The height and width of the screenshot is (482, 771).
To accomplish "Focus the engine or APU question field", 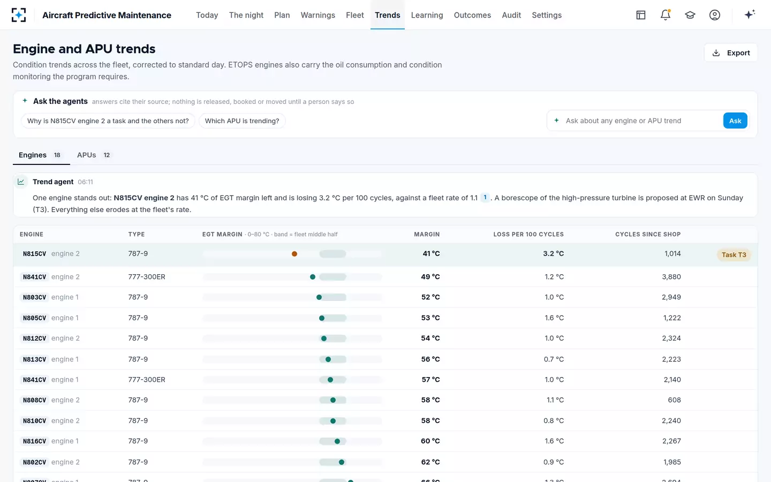I will coord(640,120).
